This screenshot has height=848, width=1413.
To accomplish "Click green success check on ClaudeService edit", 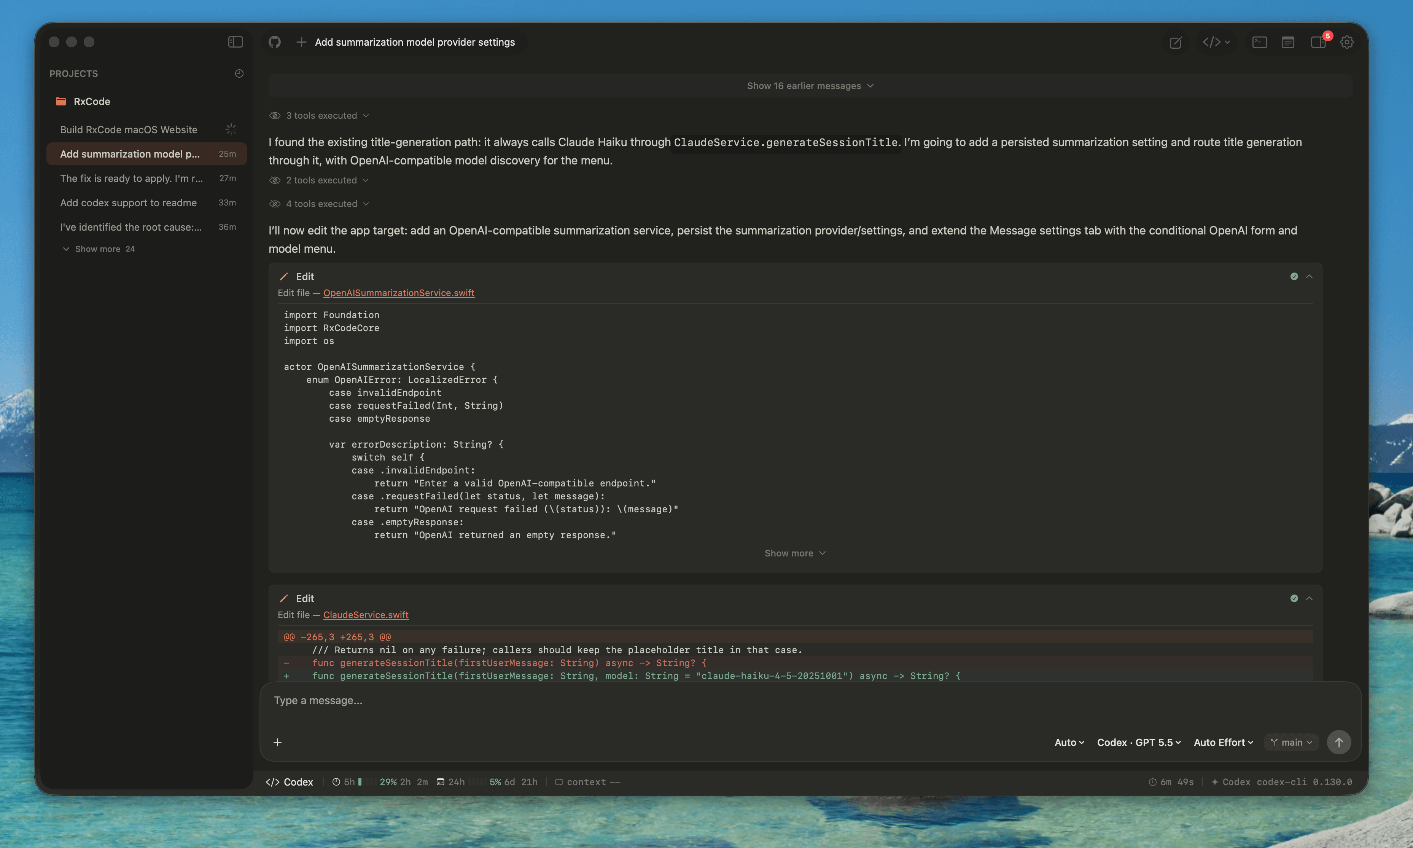I will 1294,598.
